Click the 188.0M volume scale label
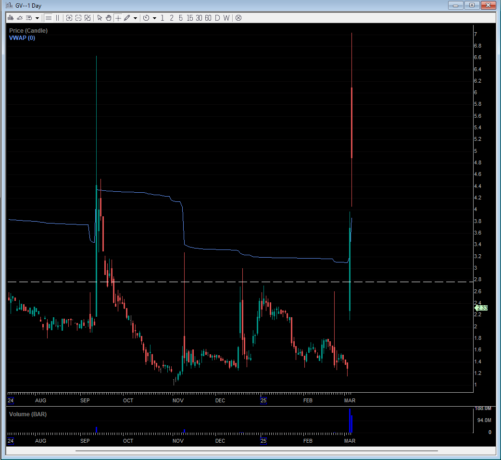The image size is (501, 460). click(483, 408)
